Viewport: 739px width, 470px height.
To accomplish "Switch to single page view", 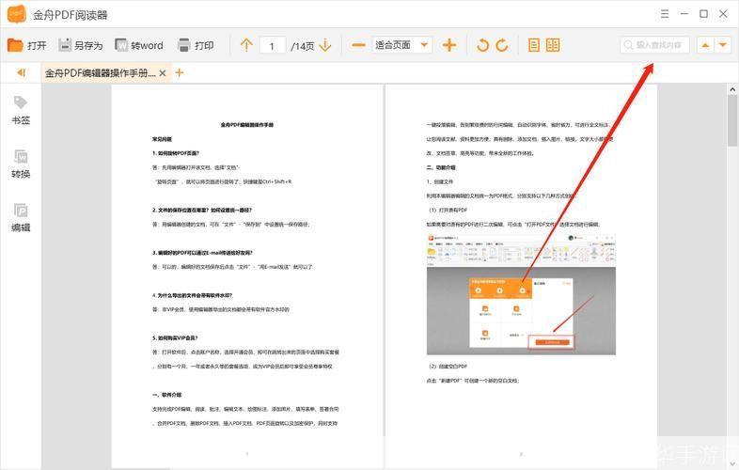I will [x=533, y=45].
